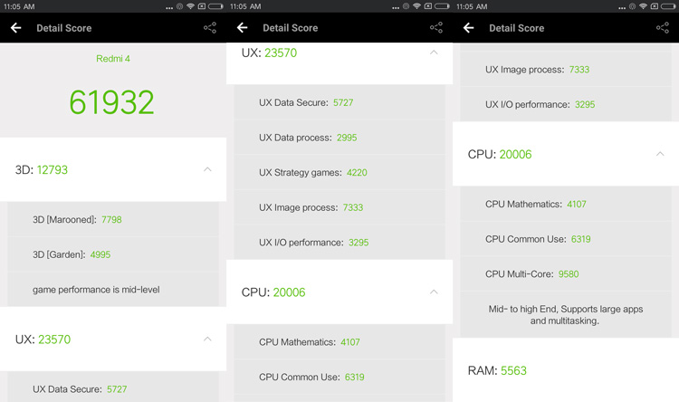Viewport: 679px width, 402px height.
Task: Tap share icon in right screen header
Action: click(x=663, y=28)
